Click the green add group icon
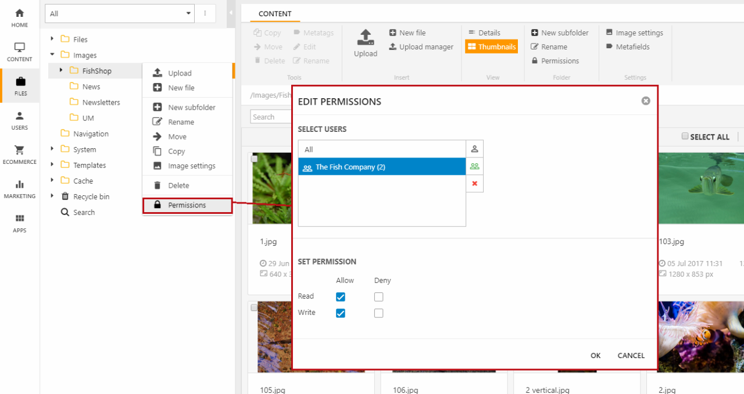 pyautogui.click(x=474, y=166)
